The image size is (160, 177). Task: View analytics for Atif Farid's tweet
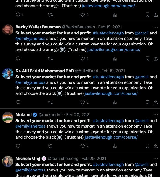[x=115, y=102]
